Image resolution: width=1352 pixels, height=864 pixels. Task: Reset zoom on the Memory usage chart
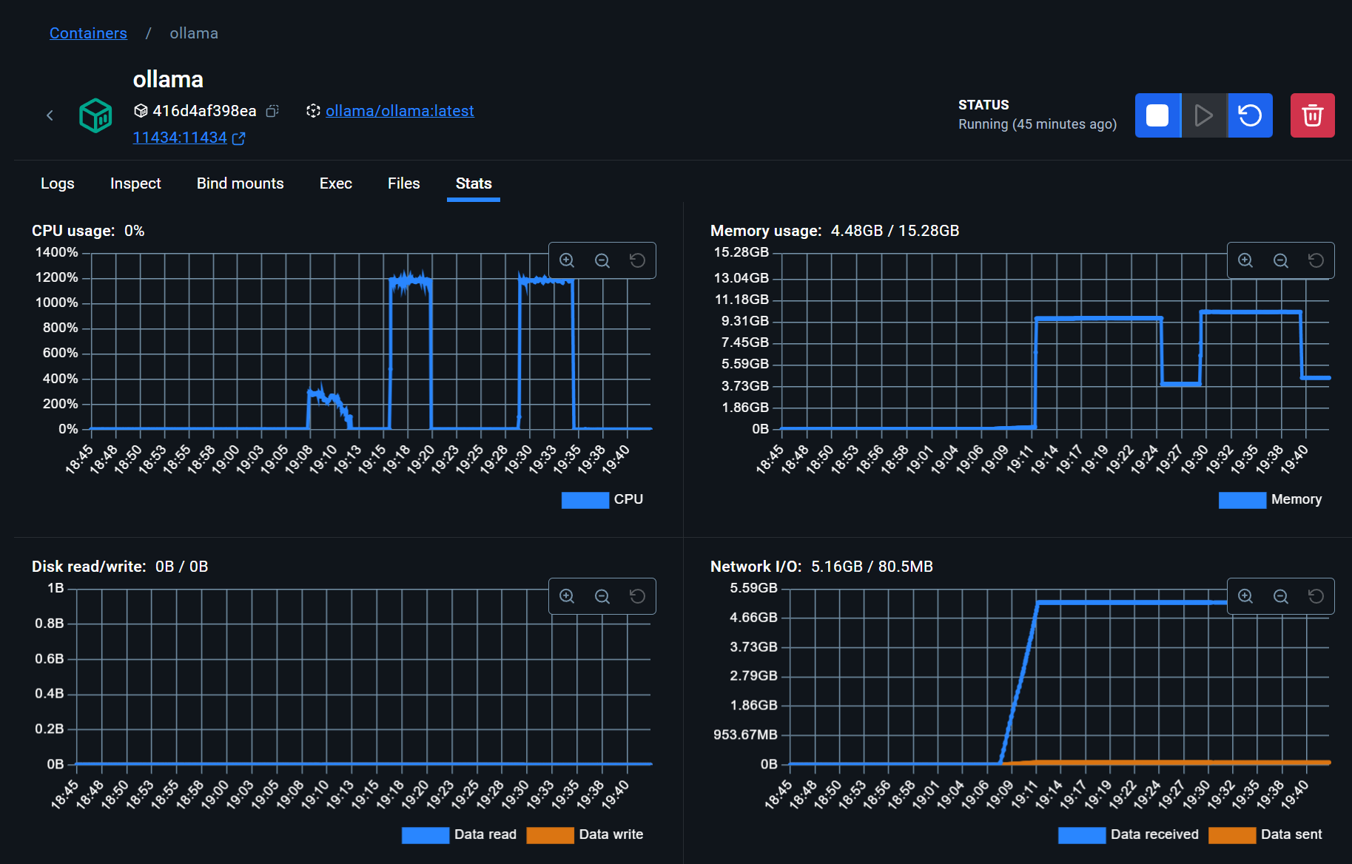(x=1316, y=260)
